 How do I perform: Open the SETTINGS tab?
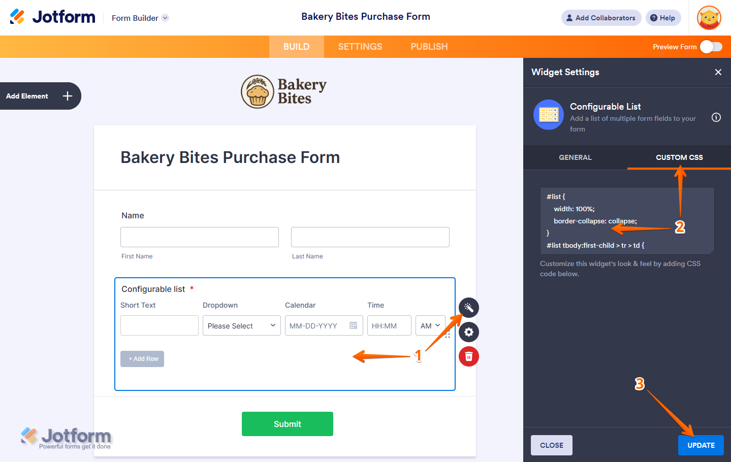click(360, 47)
